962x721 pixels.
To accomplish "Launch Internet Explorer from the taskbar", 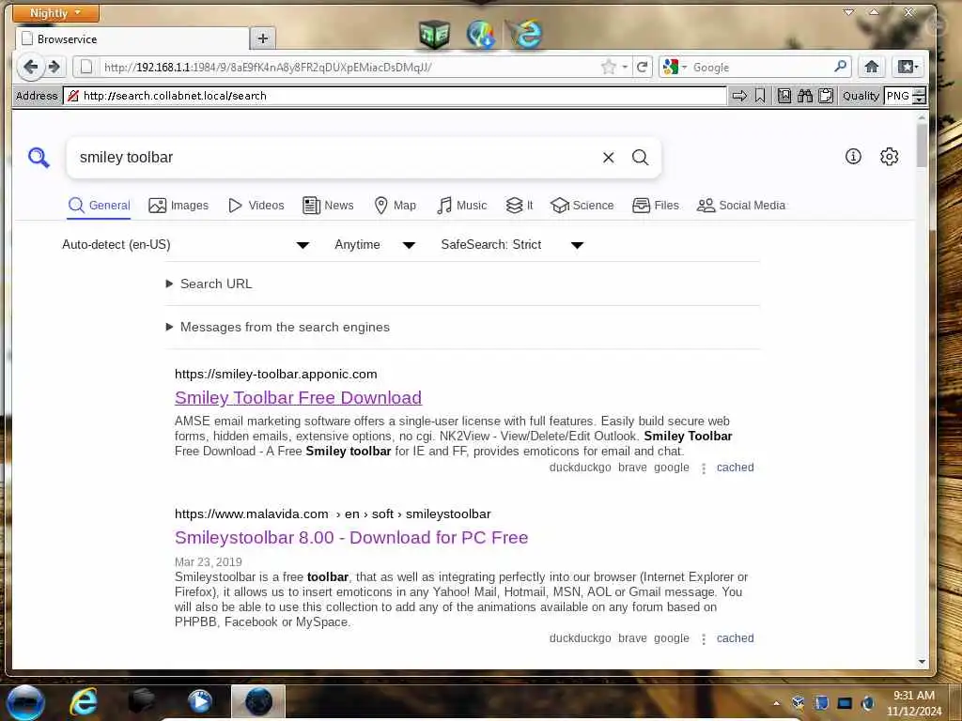I will 84,701.
